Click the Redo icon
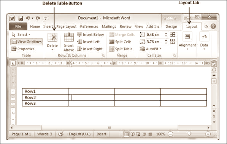The height and width of the screenshot is (144, 227). (38, 18)
